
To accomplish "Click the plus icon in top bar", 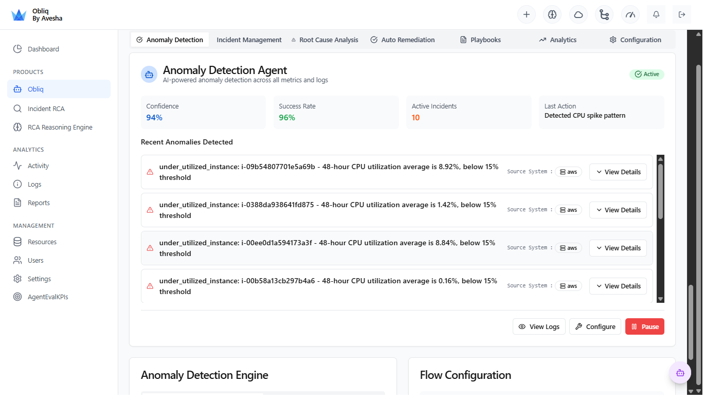I will click(x=526, y=14).
